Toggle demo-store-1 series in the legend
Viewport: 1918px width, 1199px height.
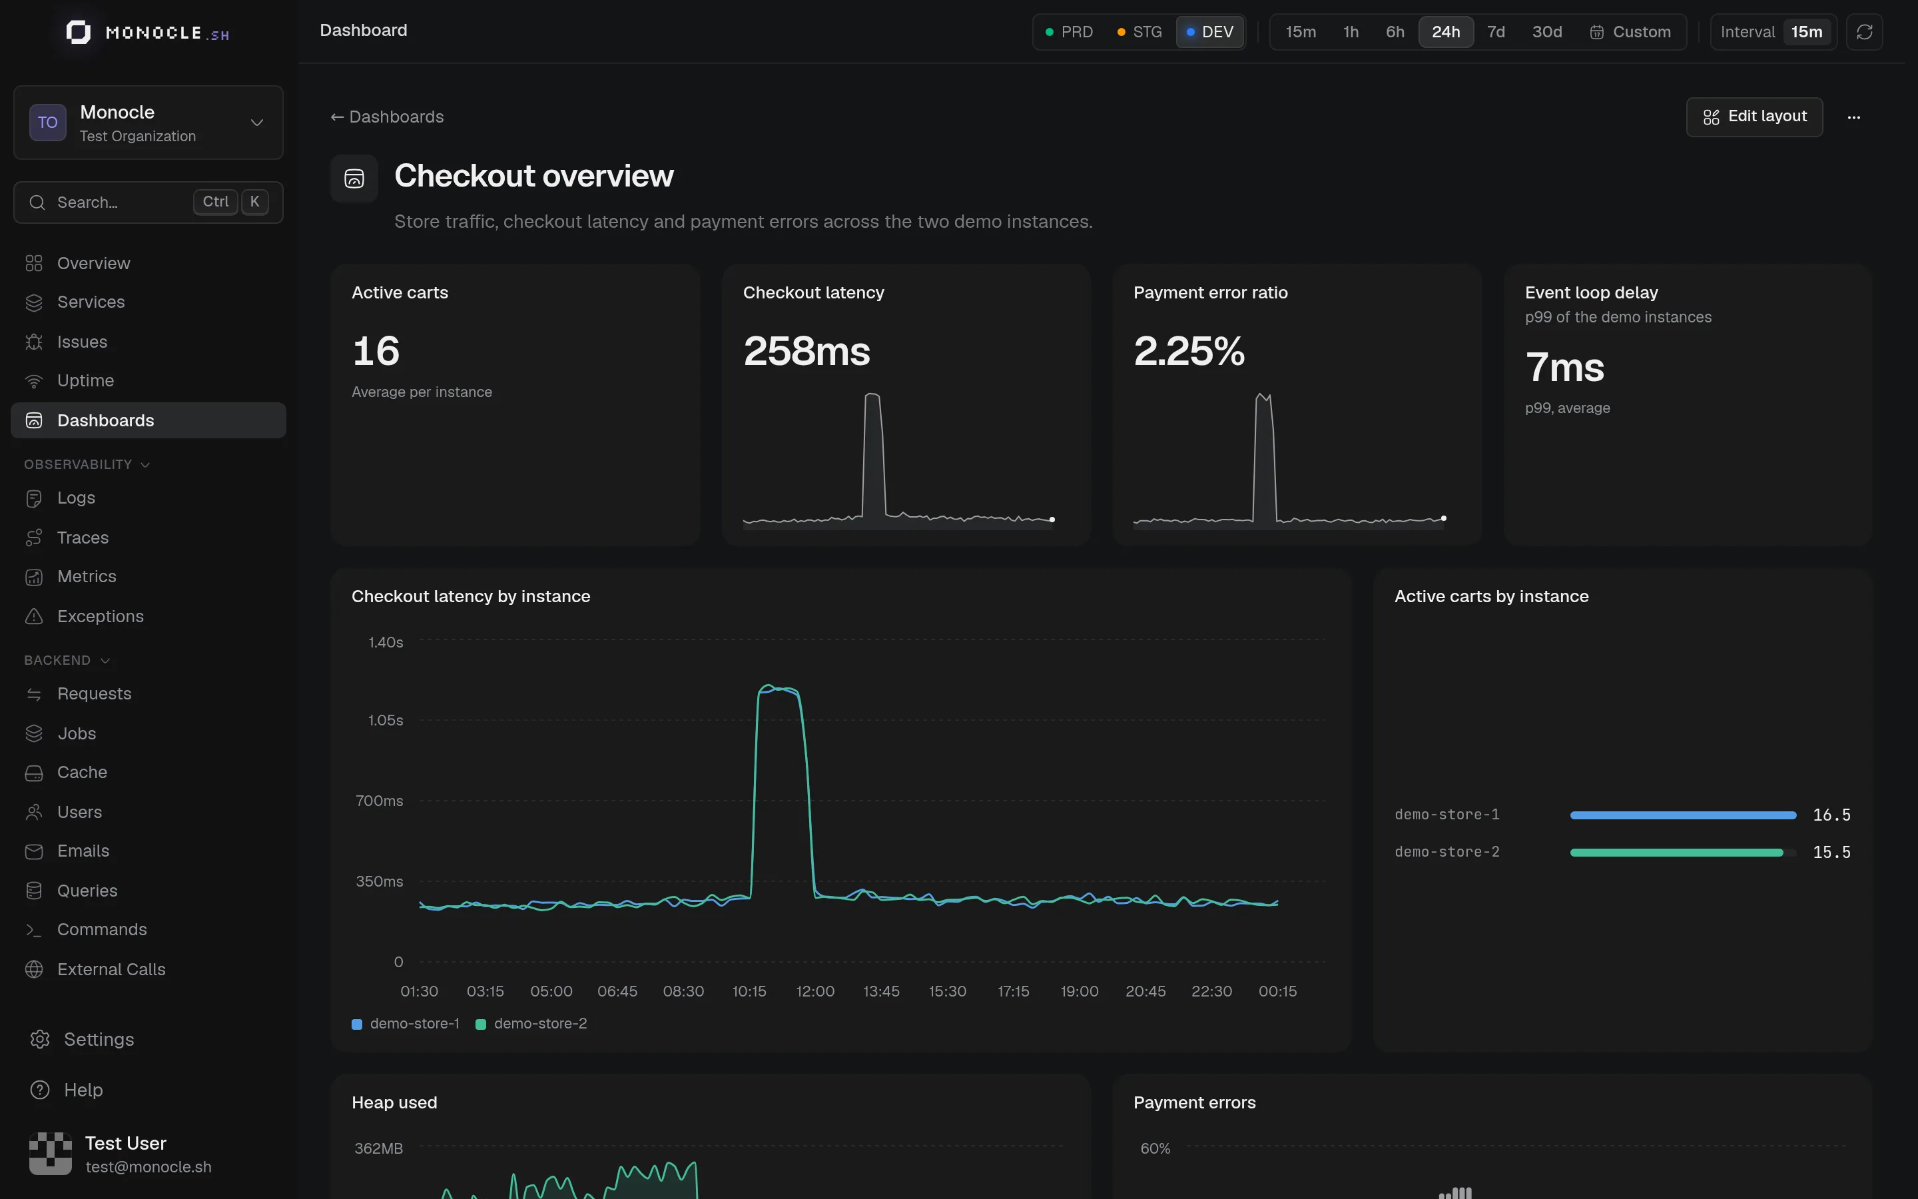pos(405,1024)
